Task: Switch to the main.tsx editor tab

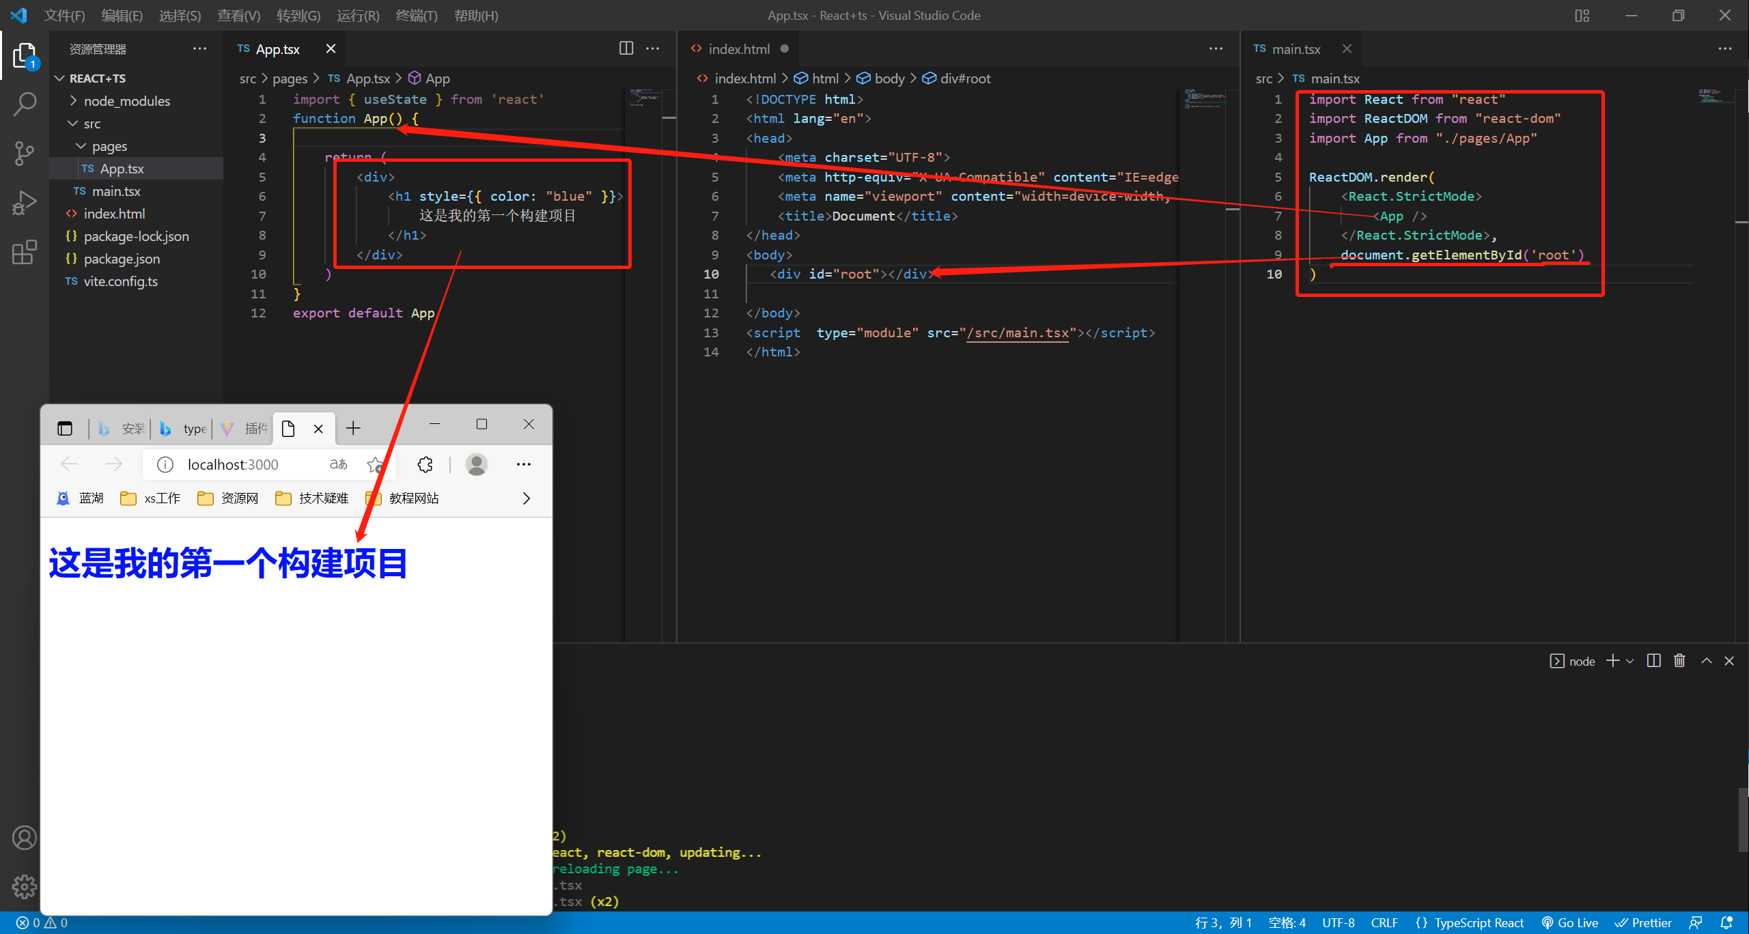Action: (x=1296, y=48)
